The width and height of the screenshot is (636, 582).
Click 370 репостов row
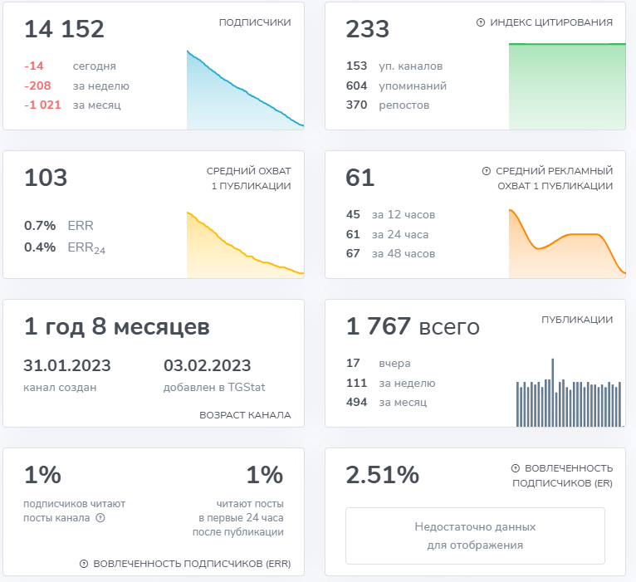[x=388, y=105]
